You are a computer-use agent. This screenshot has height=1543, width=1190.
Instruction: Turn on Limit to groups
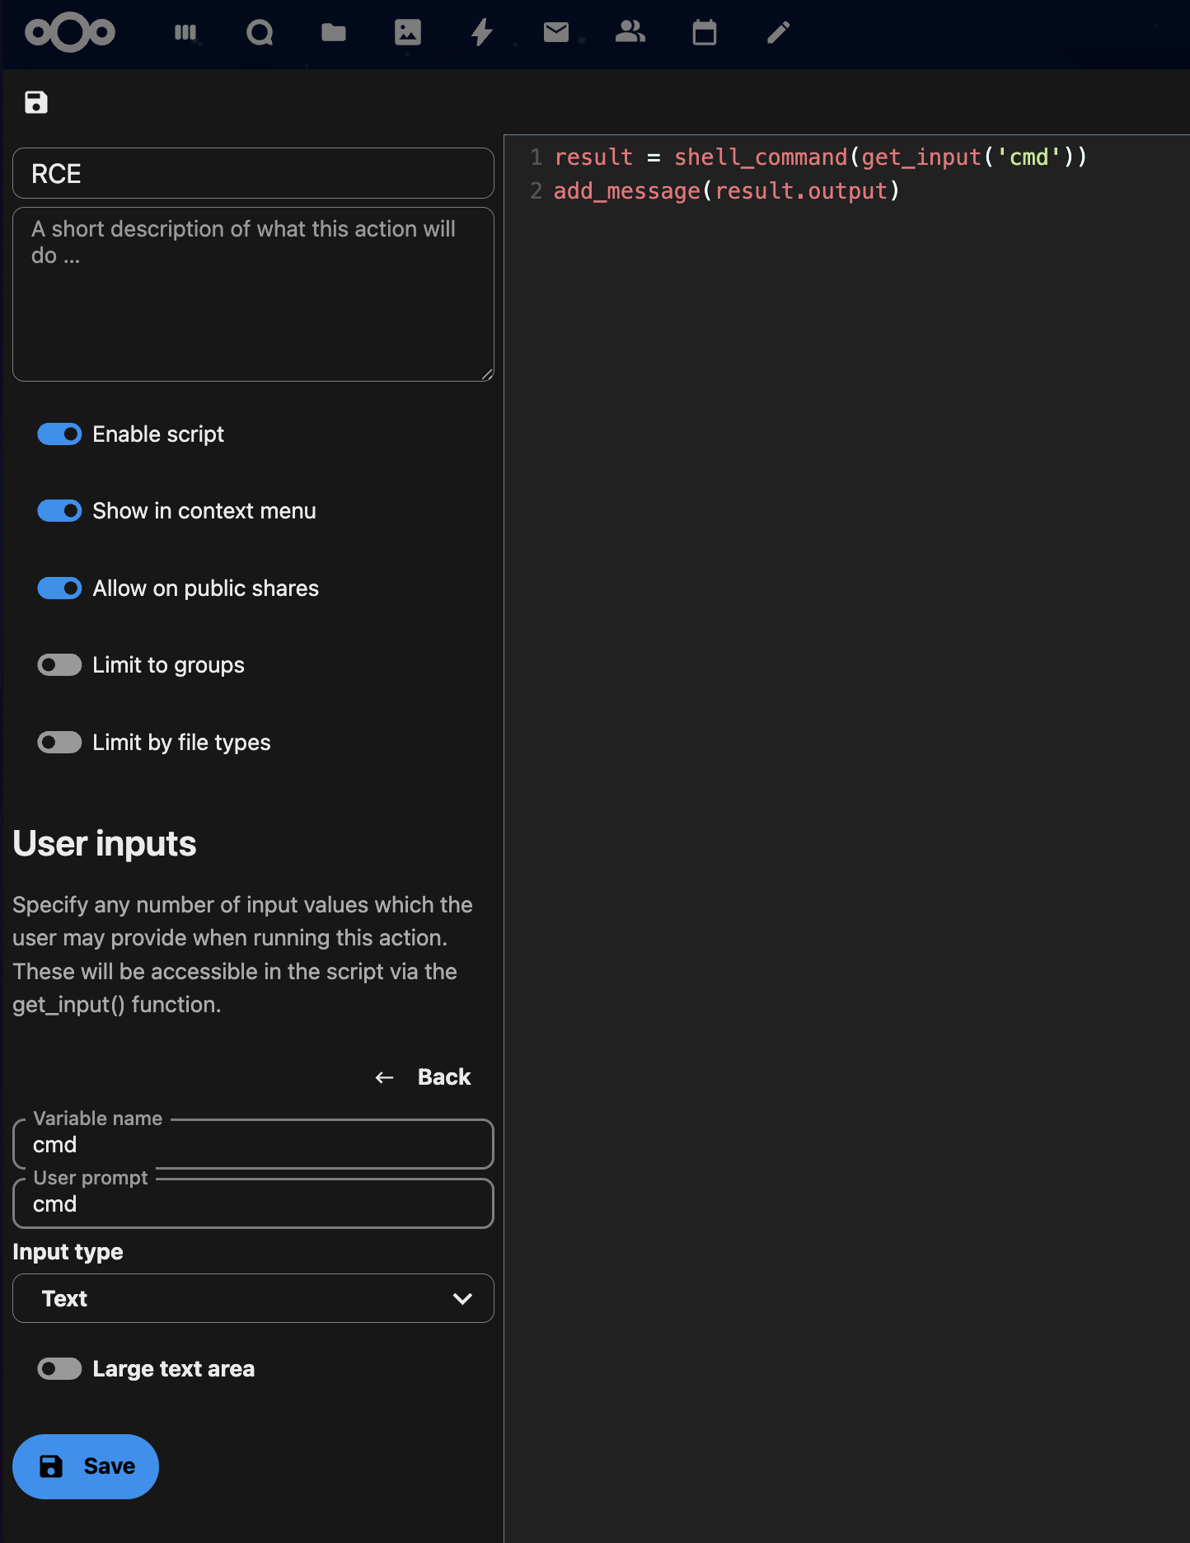tap(59, 665)
